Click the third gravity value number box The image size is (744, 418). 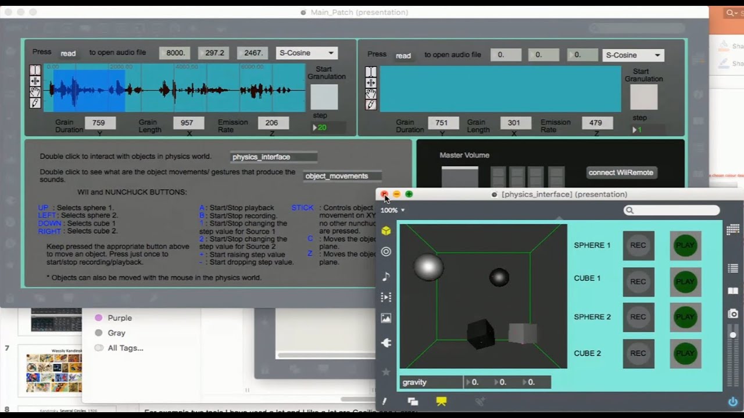[536, 382]
